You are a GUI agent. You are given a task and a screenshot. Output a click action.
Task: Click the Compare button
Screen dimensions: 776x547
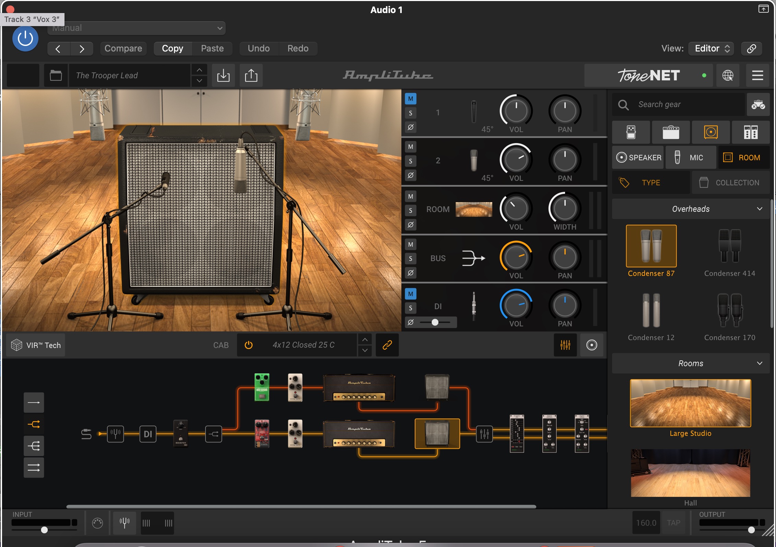click(x=123, y=48)
